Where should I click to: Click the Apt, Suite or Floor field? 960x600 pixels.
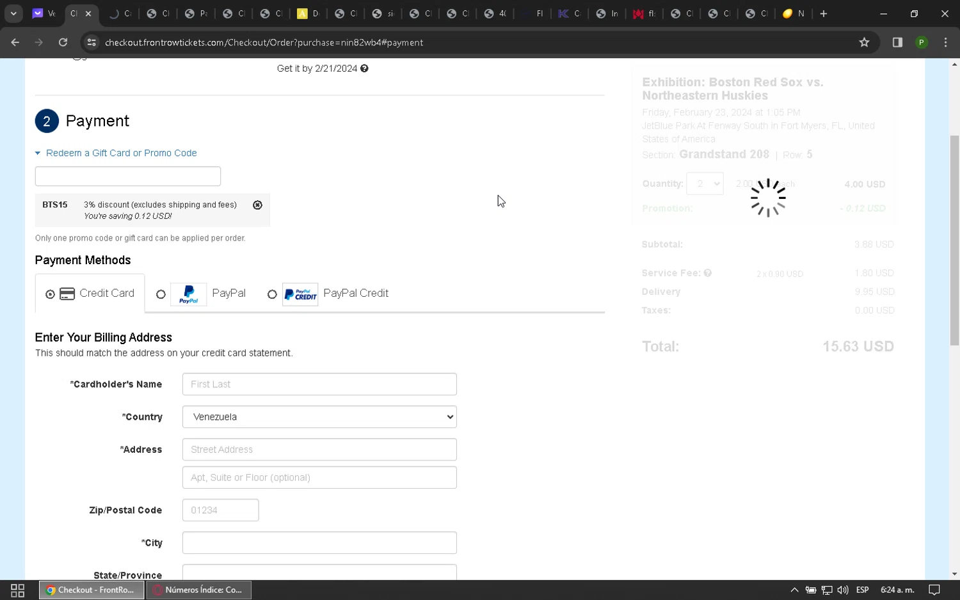(x=319, y=478)
